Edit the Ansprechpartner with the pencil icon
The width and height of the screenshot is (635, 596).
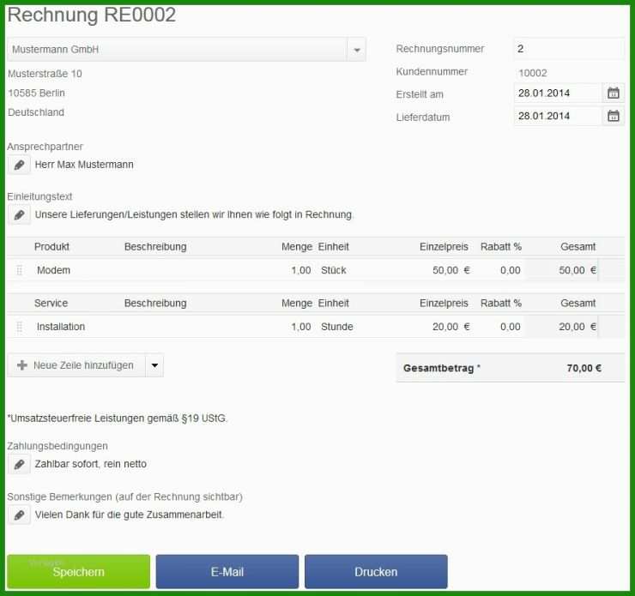(19, 165)
